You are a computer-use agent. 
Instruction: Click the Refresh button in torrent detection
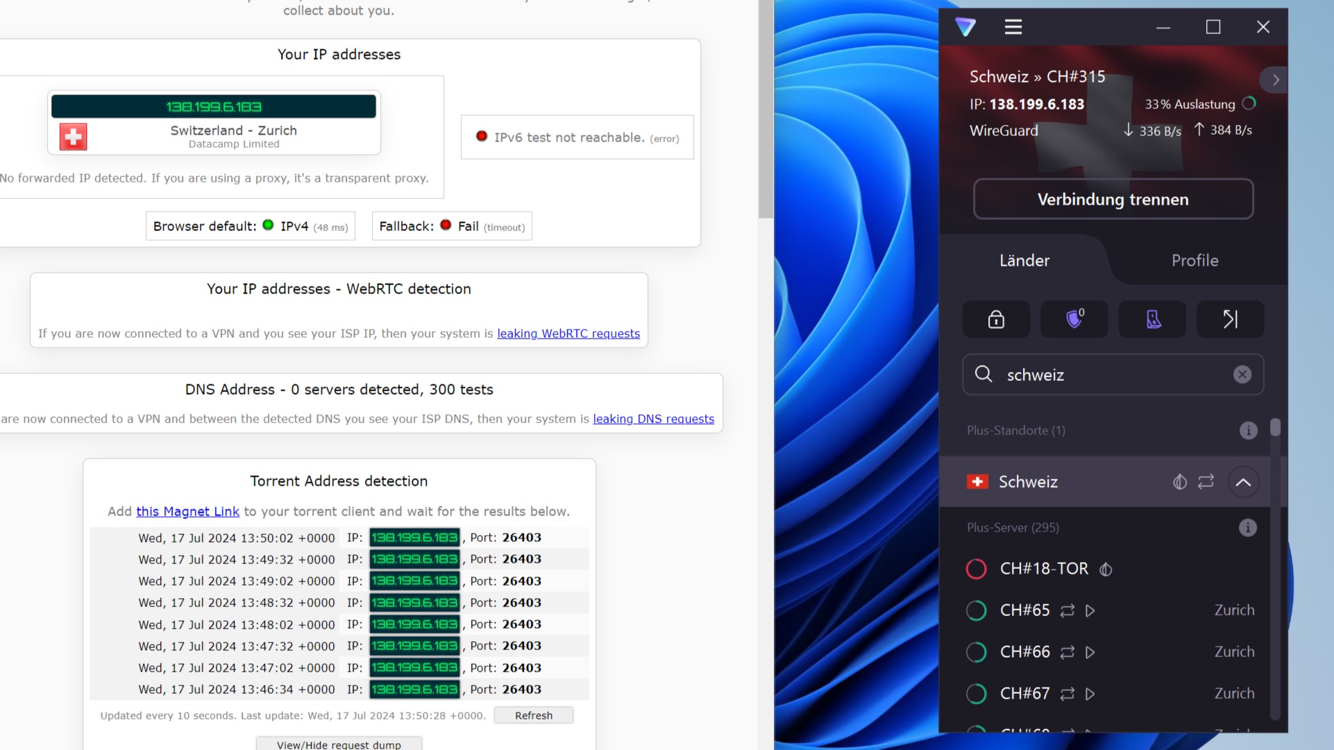[534, 715]
